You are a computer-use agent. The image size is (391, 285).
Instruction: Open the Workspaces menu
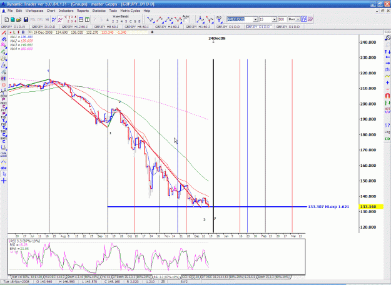point(34,11)
